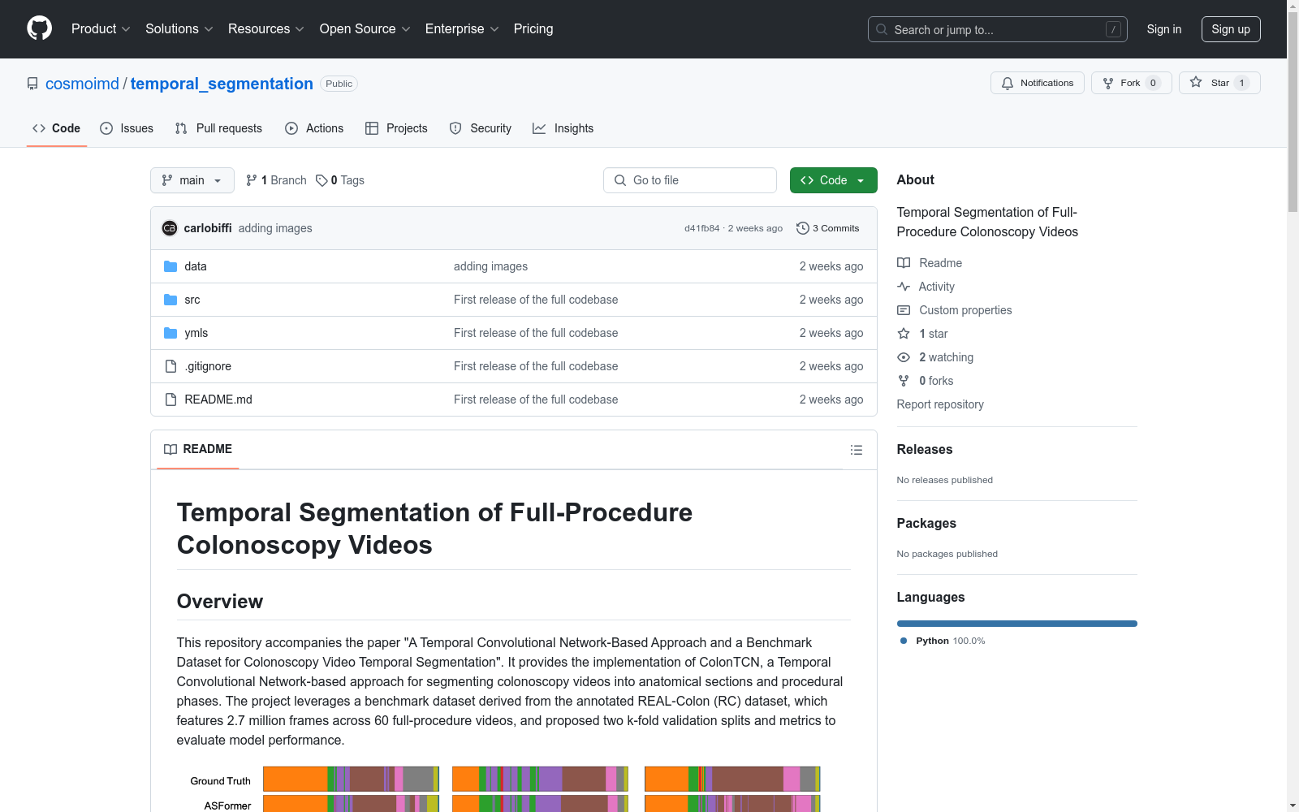
Task: Open the Issues tab
Action: [127, 128]
